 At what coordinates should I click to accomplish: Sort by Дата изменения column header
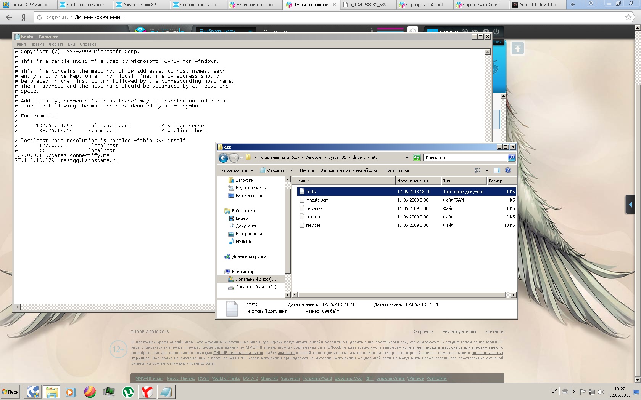418,181
